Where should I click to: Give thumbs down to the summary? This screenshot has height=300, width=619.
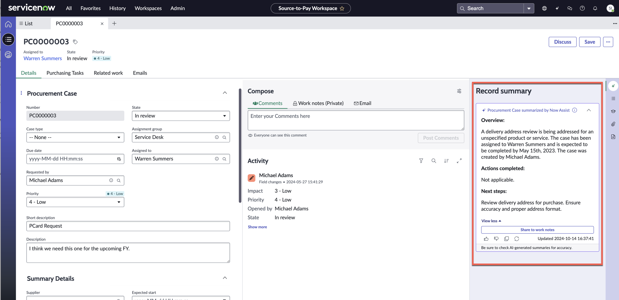[x=496, y=238]
